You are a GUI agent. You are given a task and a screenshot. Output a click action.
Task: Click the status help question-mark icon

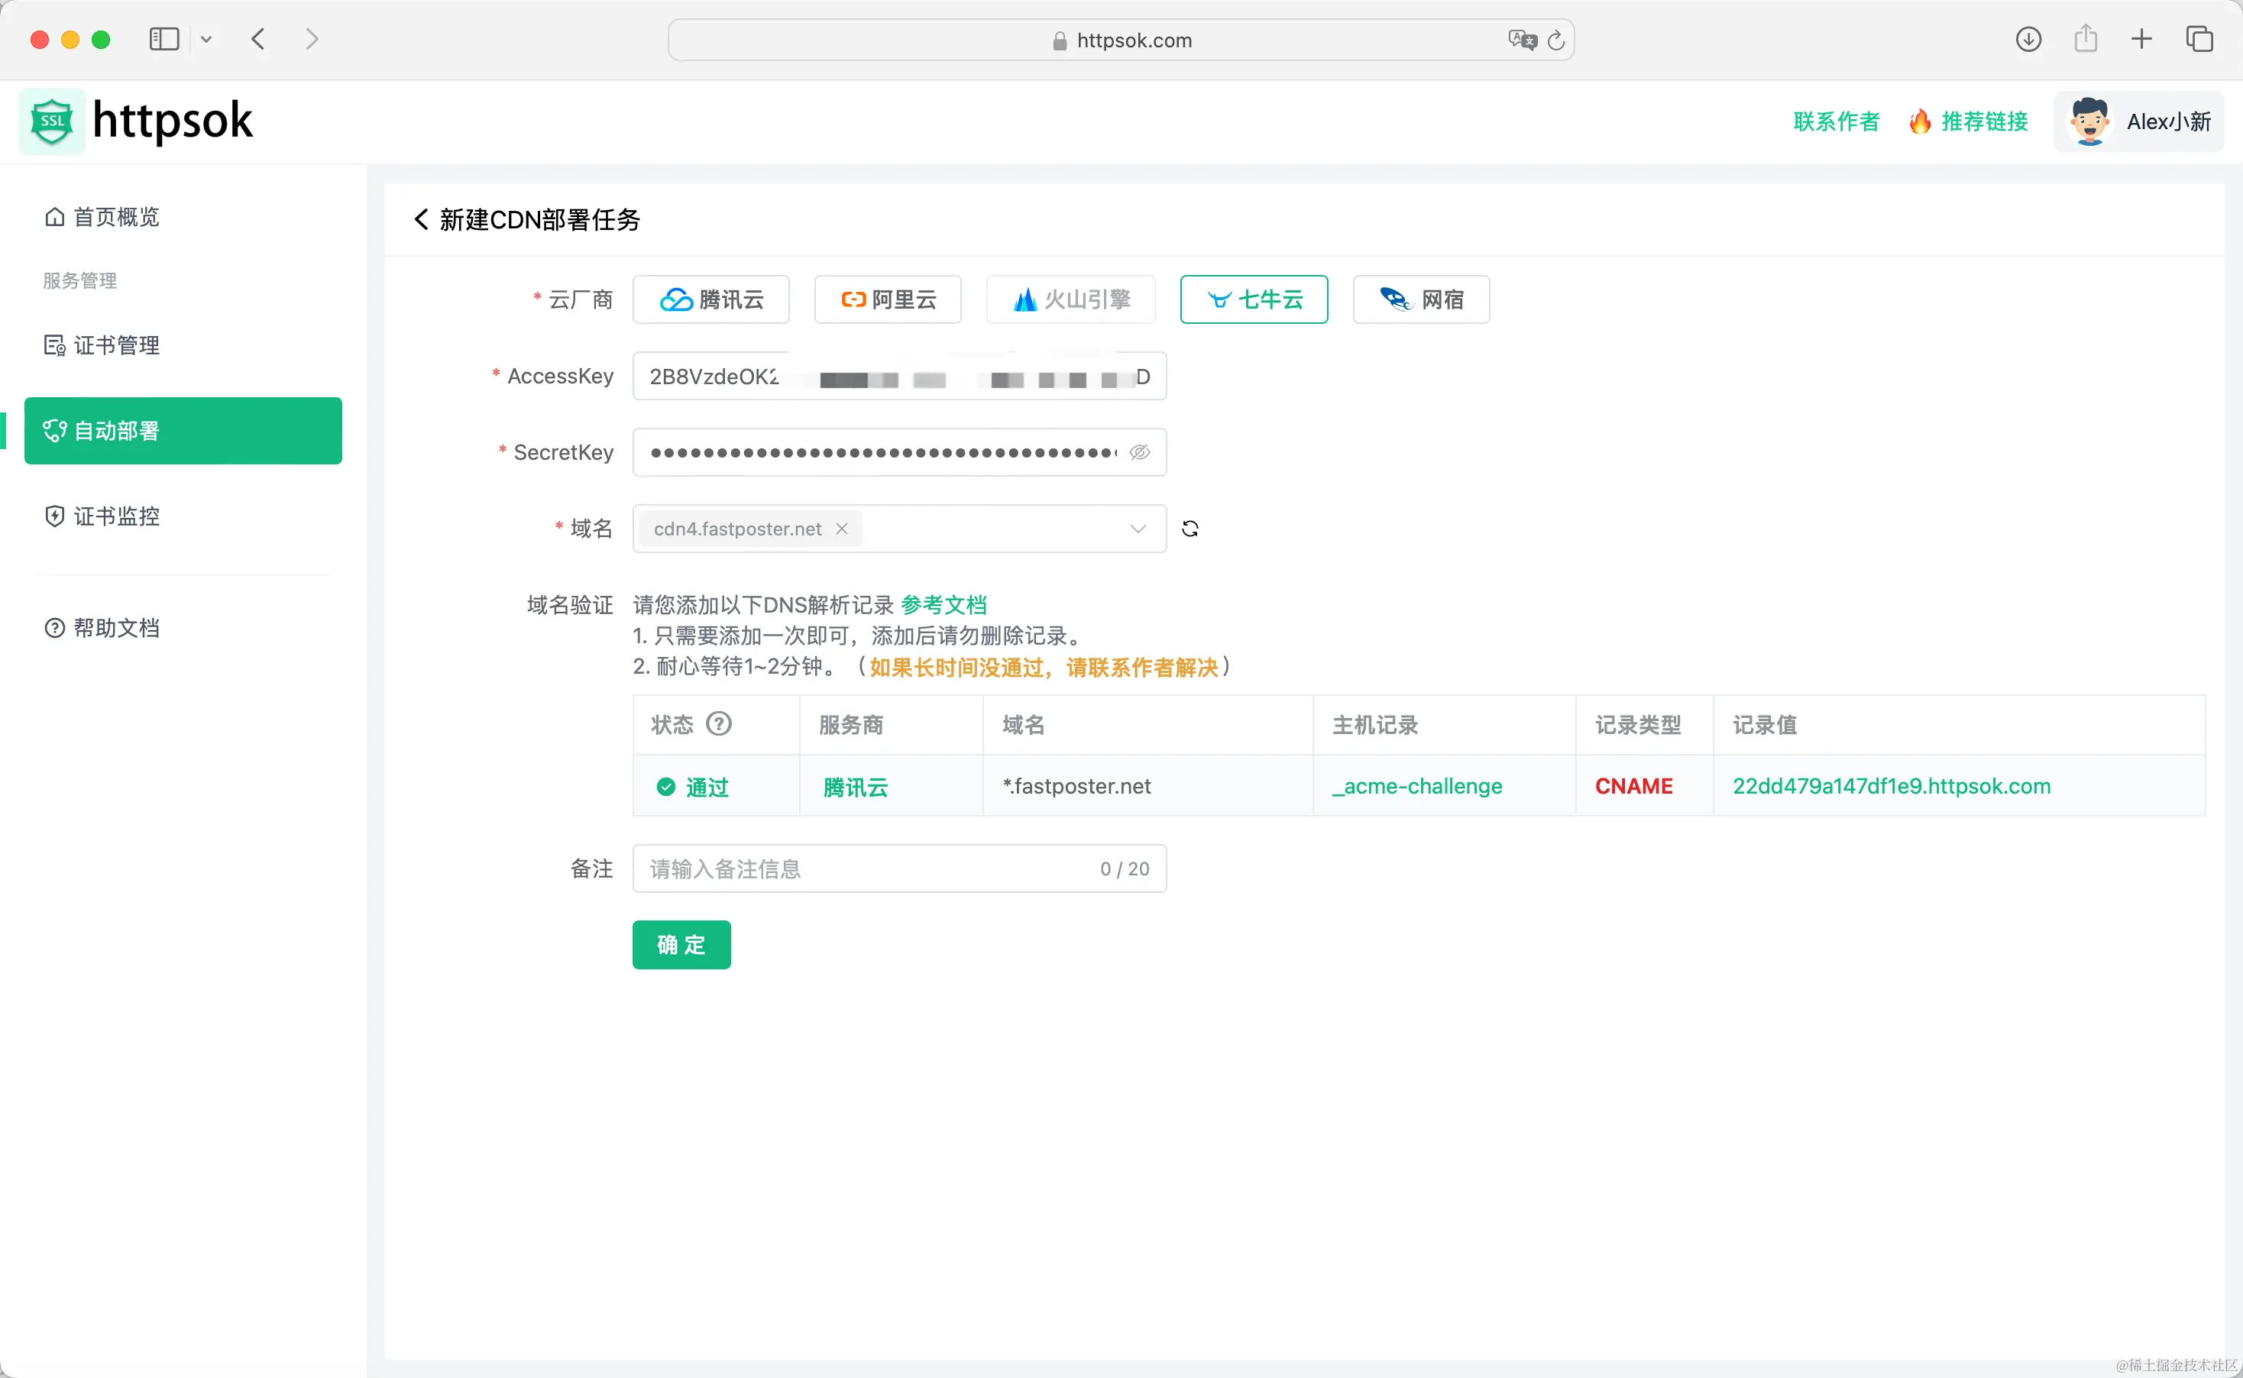pos(719,725)
